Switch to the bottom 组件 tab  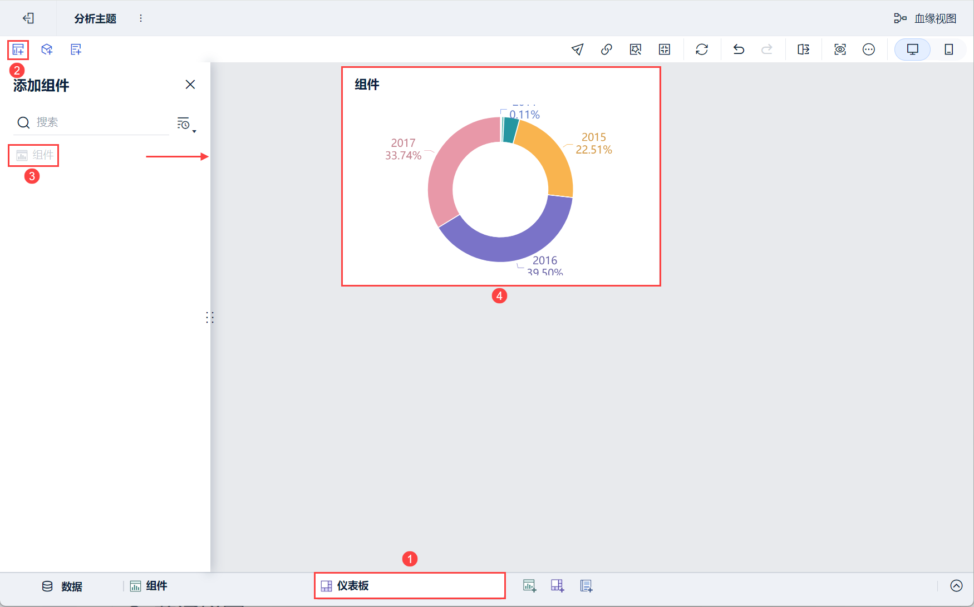click(149, 586)
